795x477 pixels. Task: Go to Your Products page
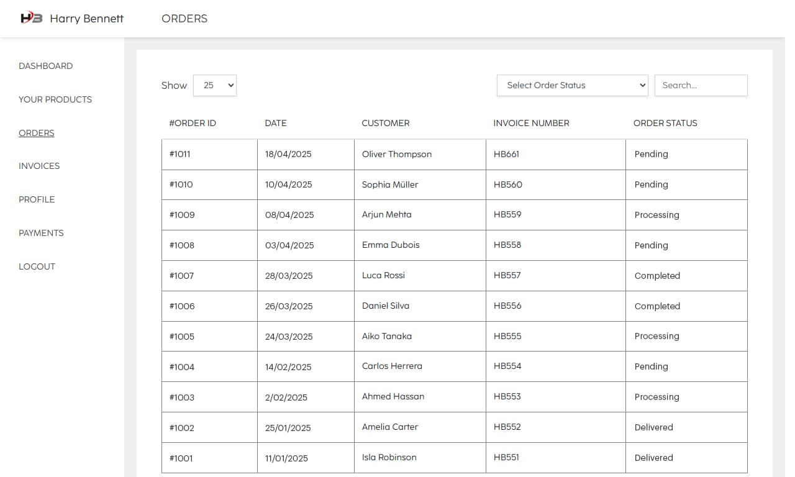(55, 99)
